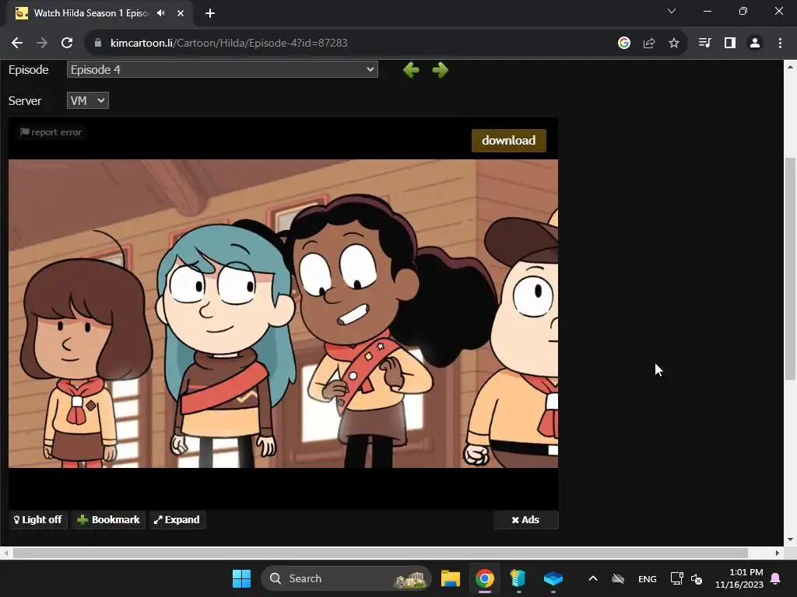Open the tab search chevron
This screenshot has width=797, height=597.
[672, 11]
